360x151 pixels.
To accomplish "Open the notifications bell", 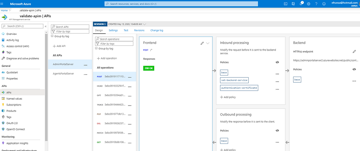I will coord(301,4).
